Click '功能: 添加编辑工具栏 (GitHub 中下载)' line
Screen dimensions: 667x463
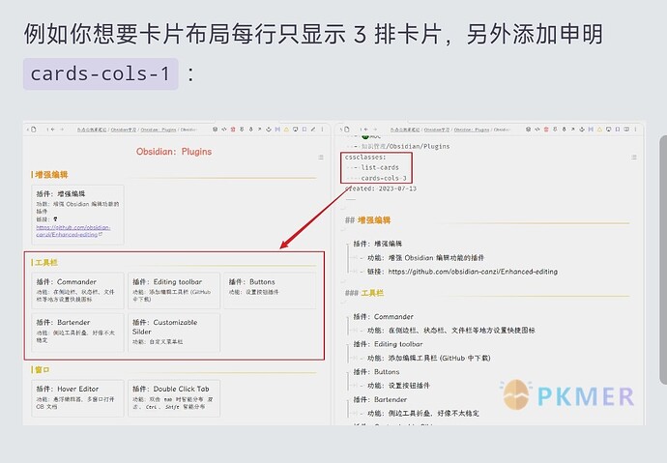point(429,358)
